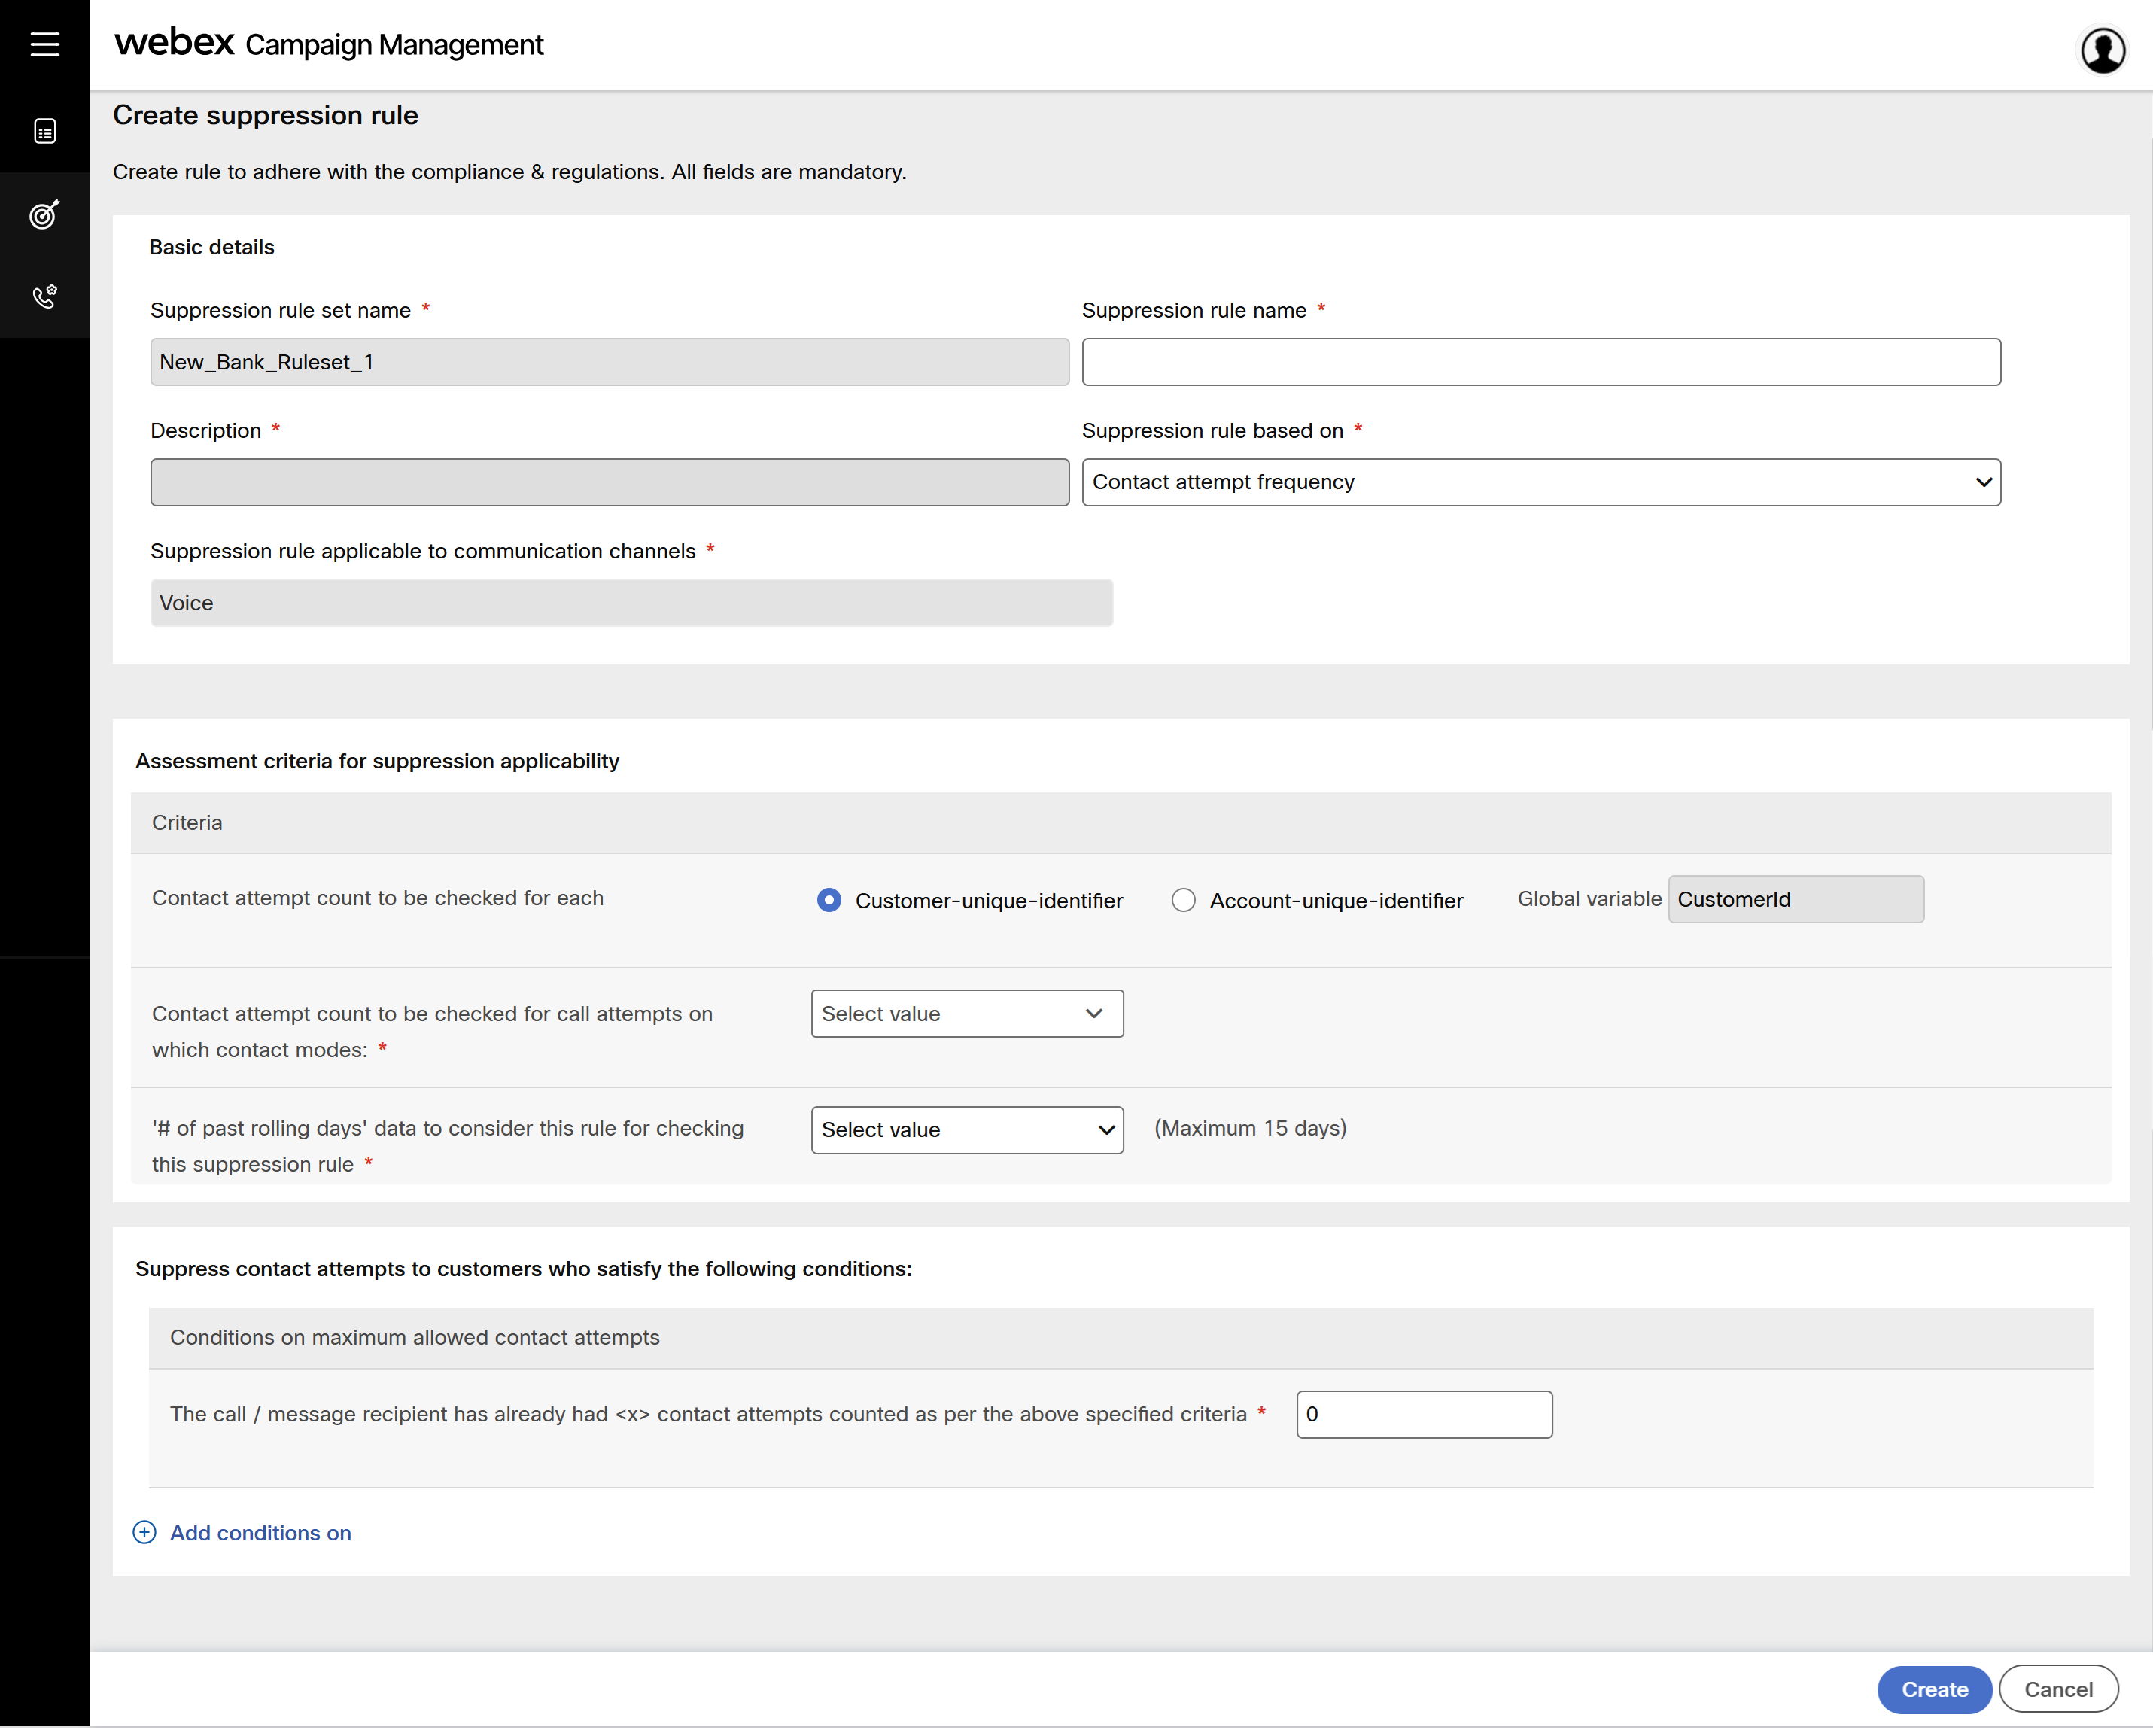Open contact modes Select value dropdown
Image resolution: width=2153 pixels, height=1736 pixels.
coord(966,1014)
